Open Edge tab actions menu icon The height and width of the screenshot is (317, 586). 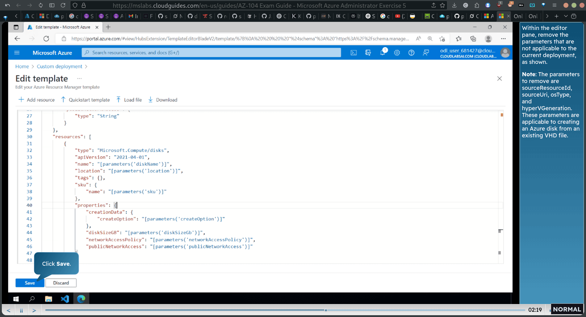pyautogui.click(x=16, y=27)
